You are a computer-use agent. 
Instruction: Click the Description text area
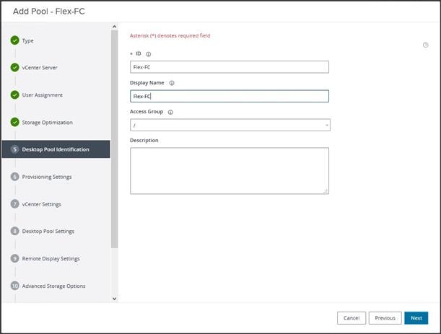[x=230, y=171]
